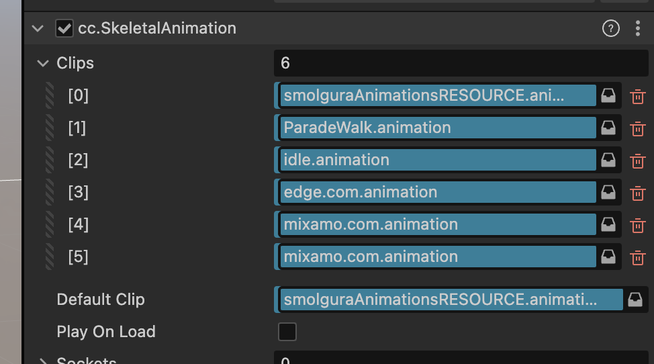Open asset picker for clip [4]
Screen dimensions: 654x364
pos(608,224)
